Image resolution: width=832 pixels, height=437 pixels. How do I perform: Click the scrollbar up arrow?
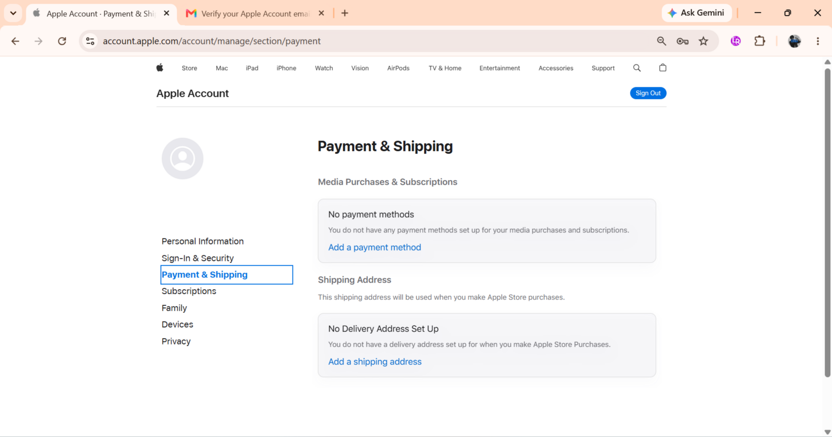pyautogui.click(x=827, y=62)
